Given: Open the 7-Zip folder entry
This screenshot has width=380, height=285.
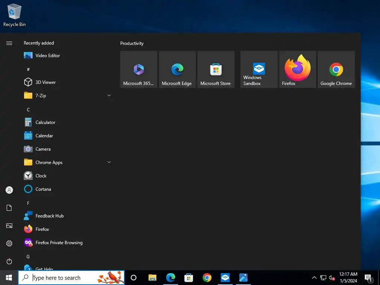Looking at the screenshot, I should pyautogui.click(x=67, y=95).
